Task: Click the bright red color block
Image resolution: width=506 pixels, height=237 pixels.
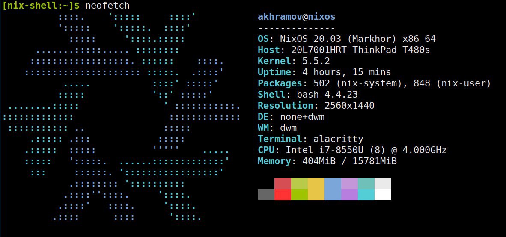Action: tap(283, 195)
